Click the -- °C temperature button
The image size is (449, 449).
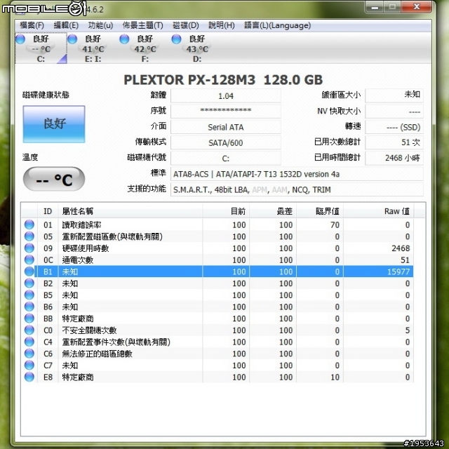pos(54,179)
